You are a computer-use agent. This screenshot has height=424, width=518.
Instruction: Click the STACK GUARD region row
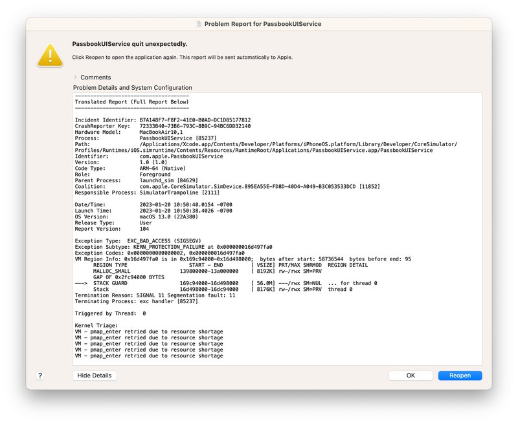pyautogui.click(x=226, y=283)
